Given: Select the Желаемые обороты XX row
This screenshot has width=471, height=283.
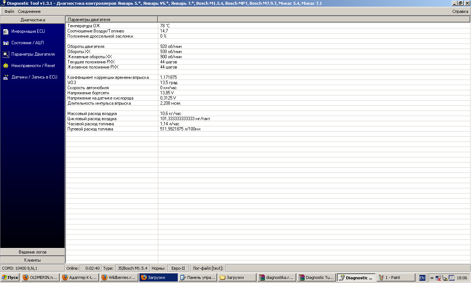Looking at the screenshot, I should tap(268, 57).
